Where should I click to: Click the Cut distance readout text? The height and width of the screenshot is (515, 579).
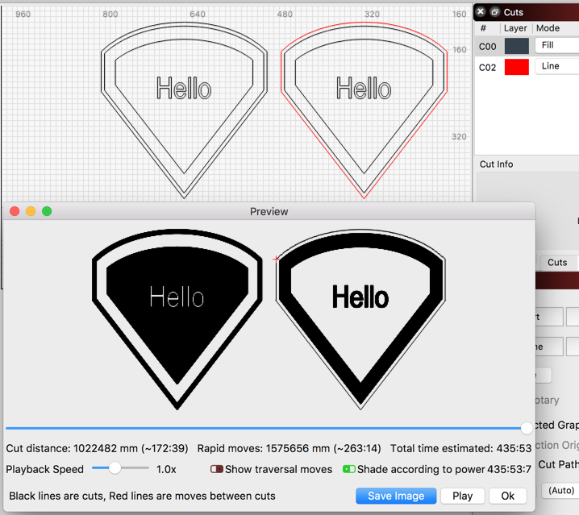click(97, 449)
